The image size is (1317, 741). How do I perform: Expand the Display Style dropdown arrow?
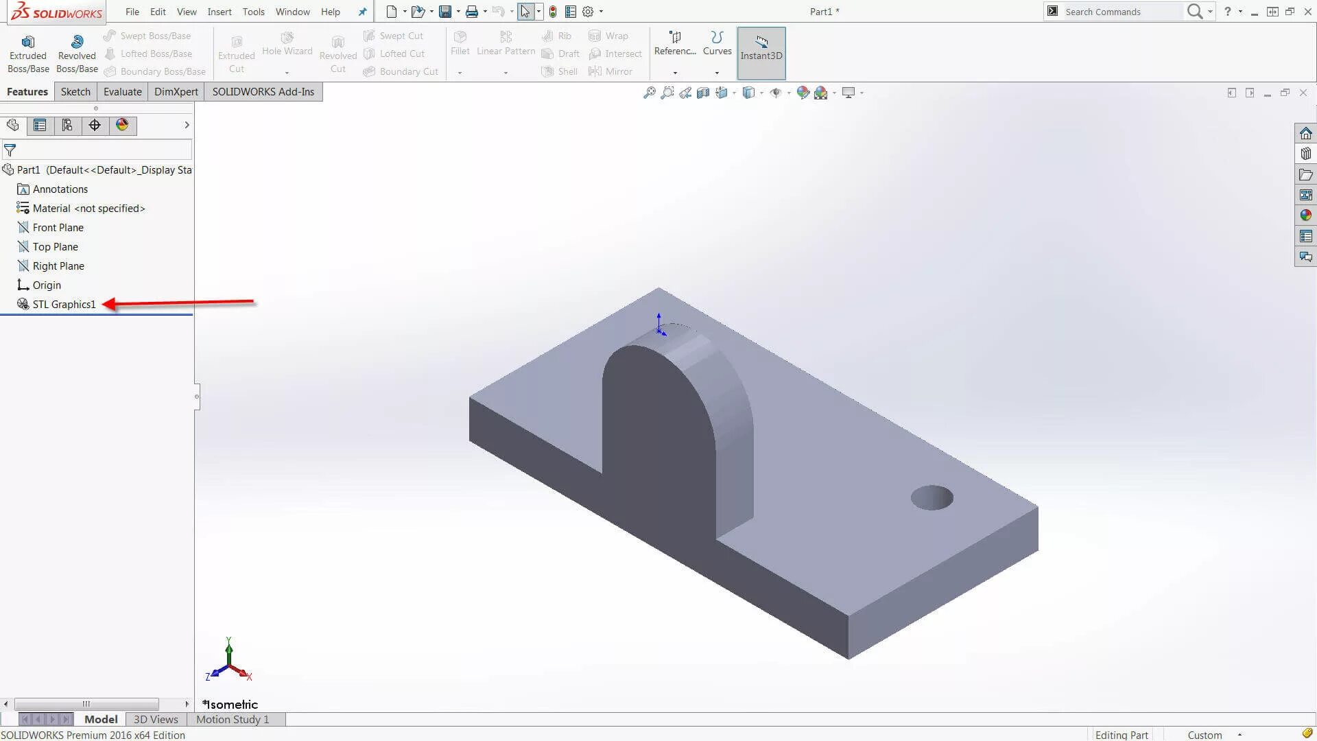pyautogui.click(x=761, y=93)
